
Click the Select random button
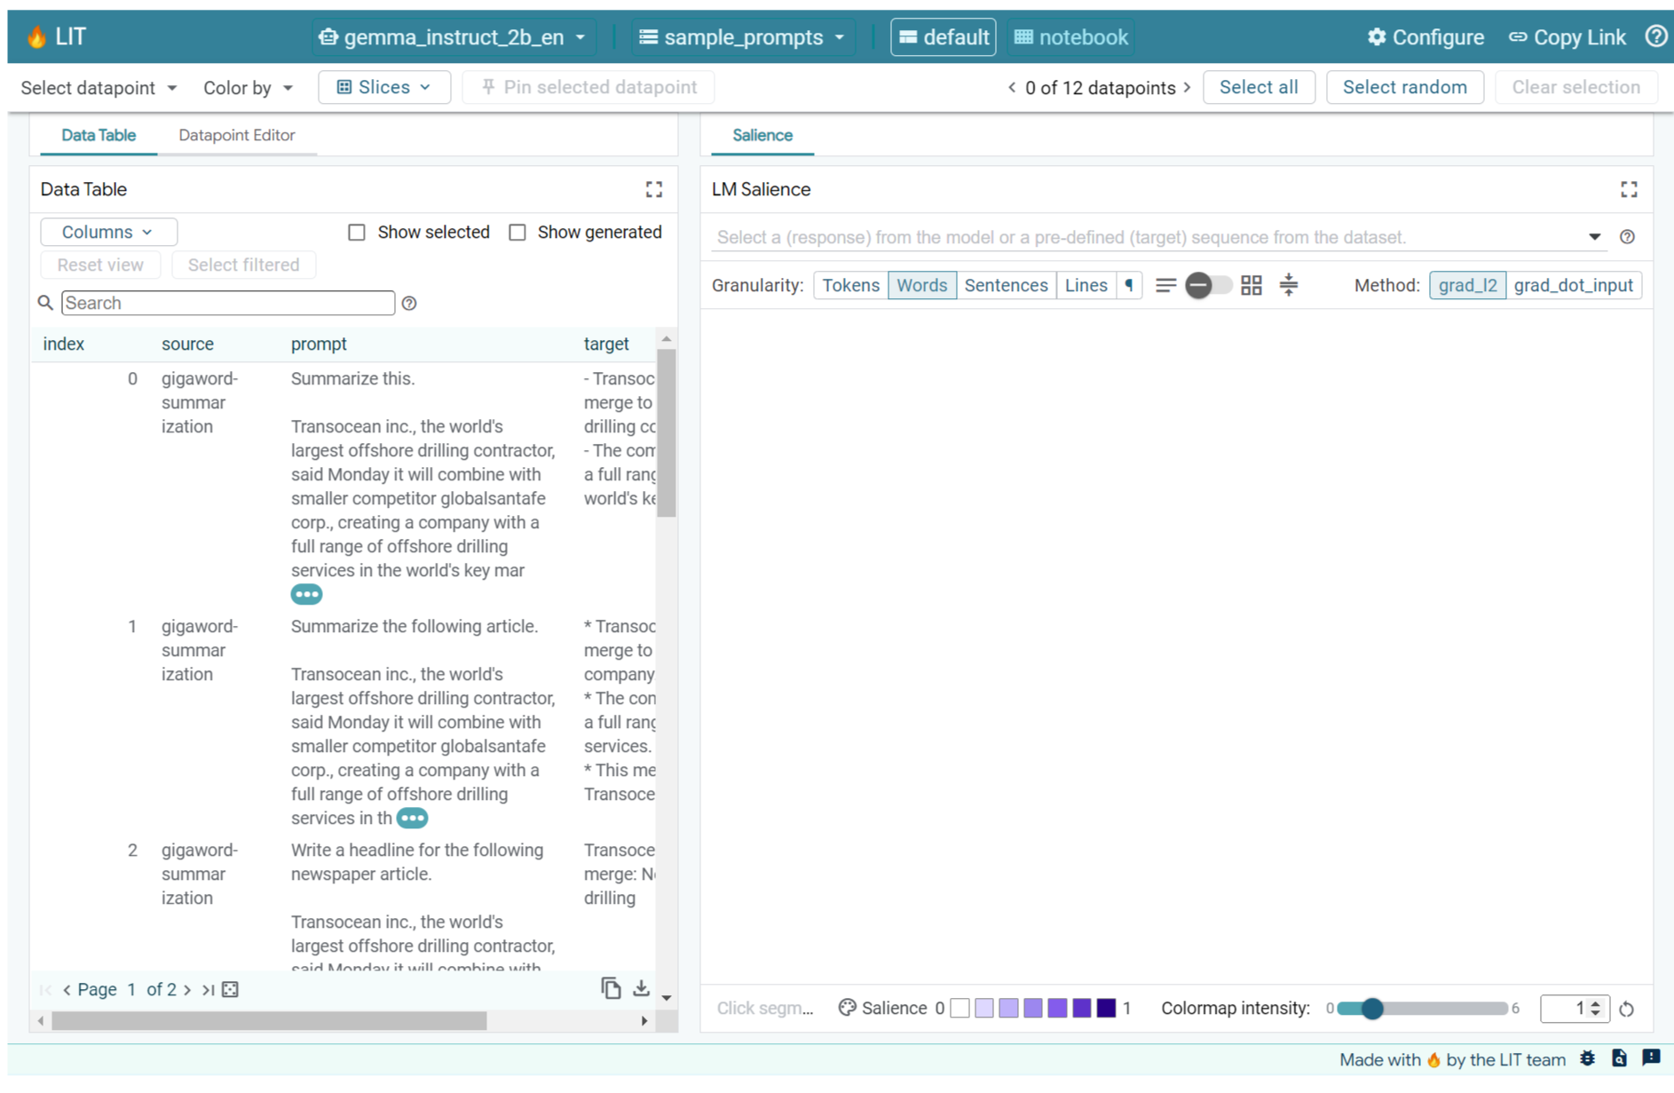[x=1404, y=86]
